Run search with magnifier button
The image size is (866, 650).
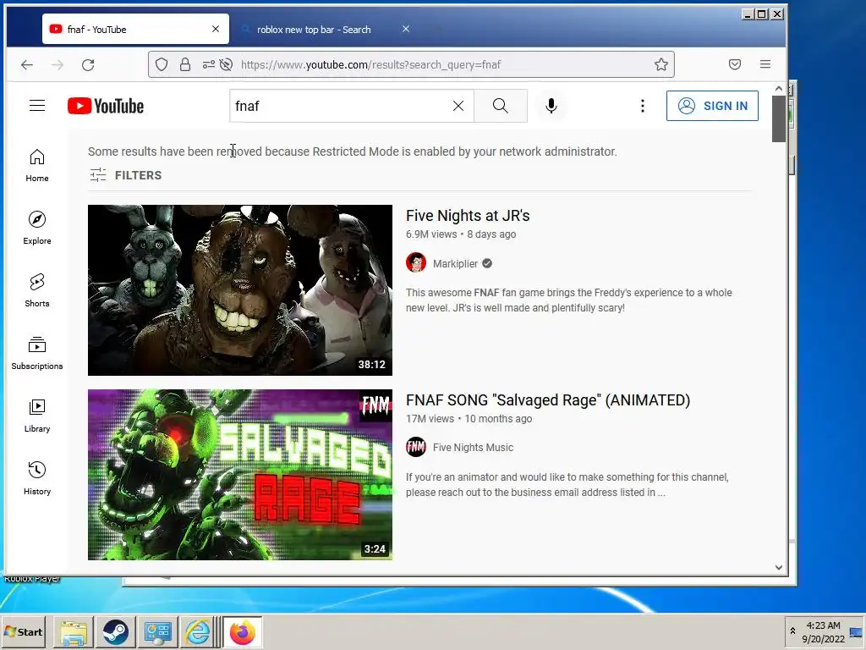[x=501, y=106]
